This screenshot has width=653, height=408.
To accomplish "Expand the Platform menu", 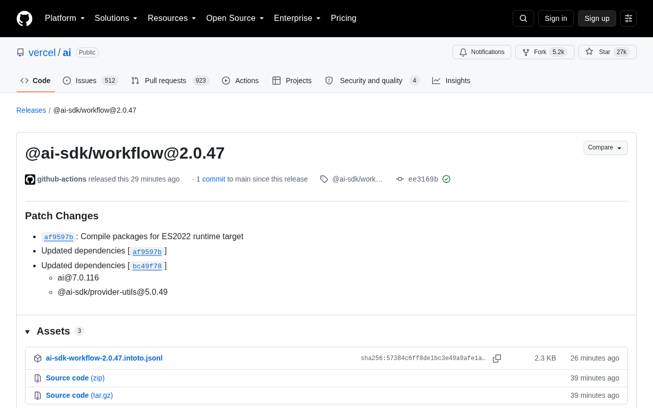I will pos(65,18).
